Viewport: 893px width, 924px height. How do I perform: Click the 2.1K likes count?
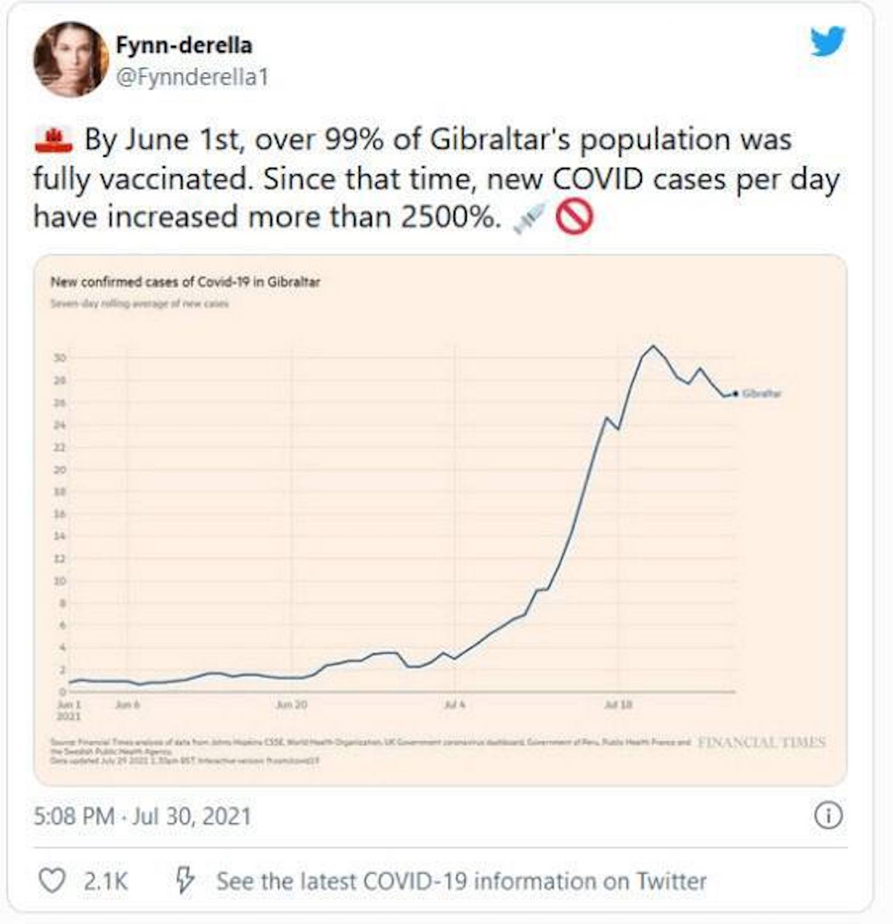click(x=105, y=881)
